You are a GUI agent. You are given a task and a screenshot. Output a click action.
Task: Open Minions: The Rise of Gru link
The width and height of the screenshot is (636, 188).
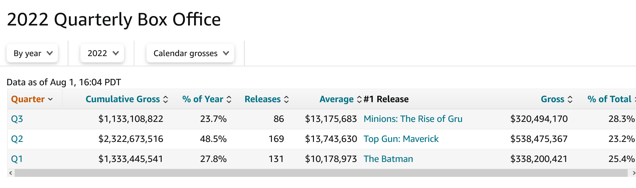[413, 119]
